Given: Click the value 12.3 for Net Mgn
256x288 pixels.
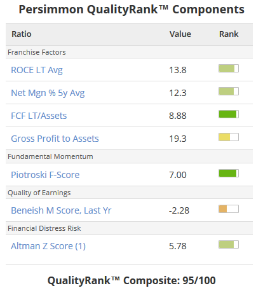Looking at the screenshot, I should coord(178,93).
